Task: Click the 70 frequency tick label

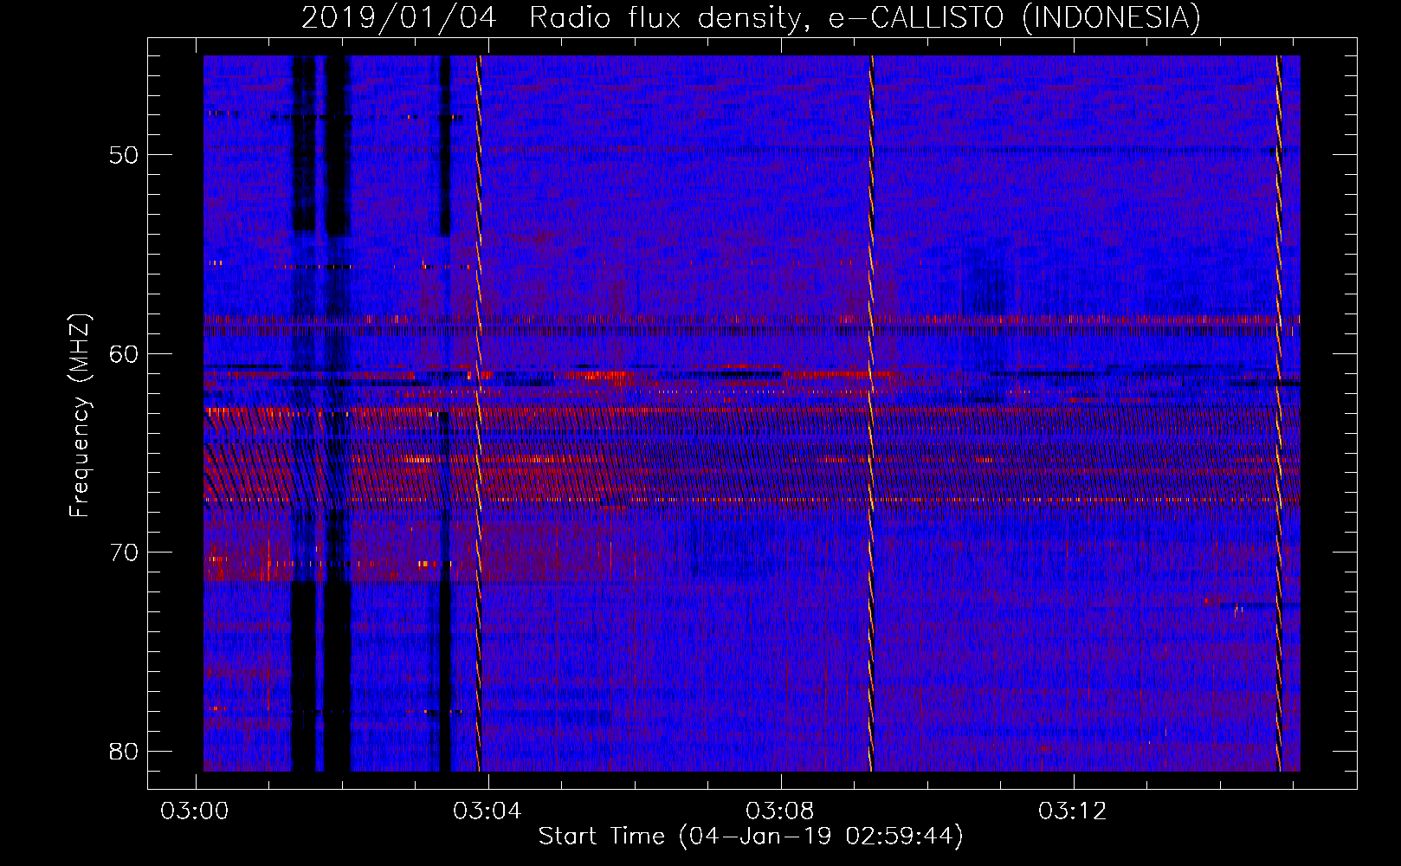Action: coord(124,553)
